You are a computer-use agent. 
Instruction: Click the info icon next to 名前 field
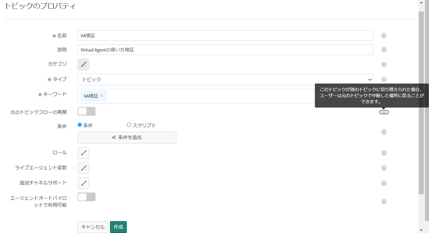[x=384, y=35]
